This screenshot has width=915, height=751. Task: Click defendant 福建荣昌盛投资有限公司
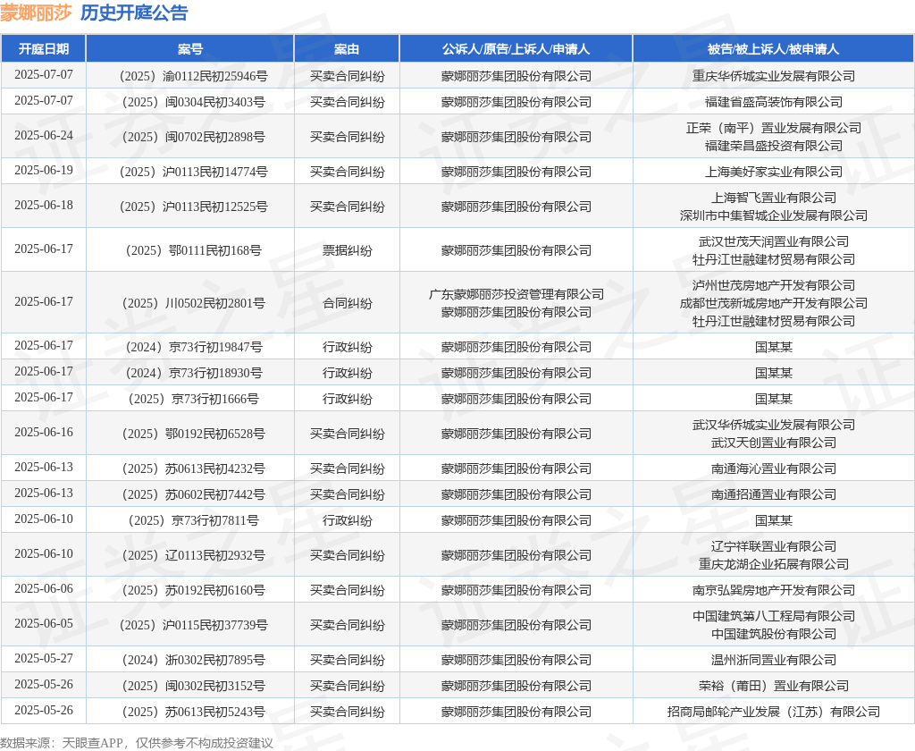coord(773,146)
